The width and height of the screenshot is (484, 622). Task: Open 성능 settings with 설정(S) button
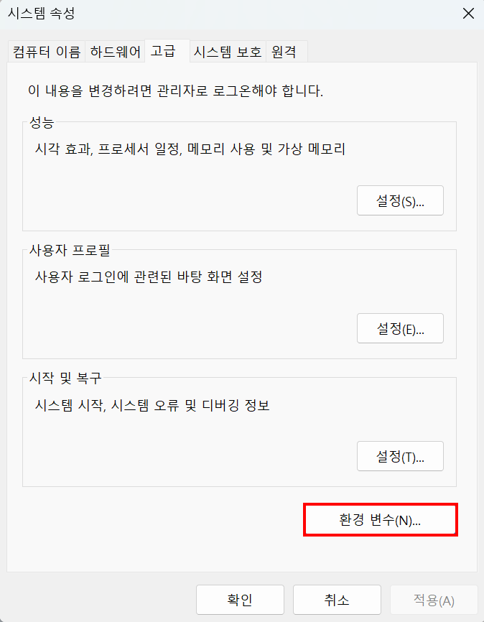(x=400, y=200)
